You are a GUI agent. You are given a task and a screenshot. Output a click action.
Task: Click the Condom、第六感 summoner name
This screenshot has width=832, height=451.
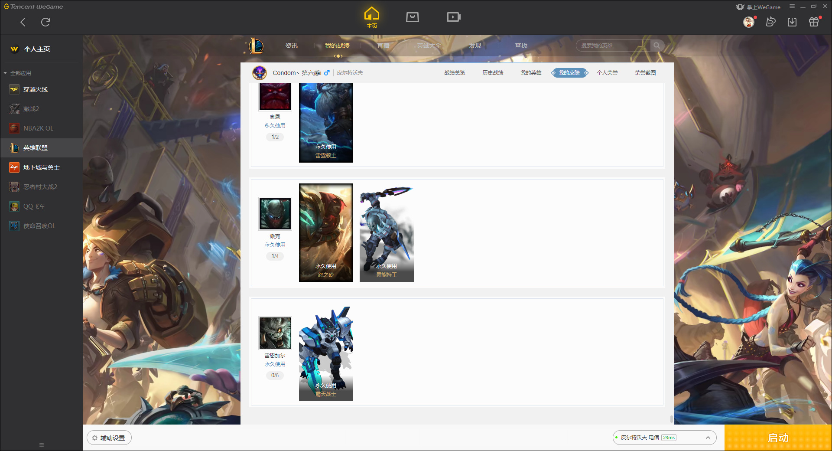coord(297,73)
